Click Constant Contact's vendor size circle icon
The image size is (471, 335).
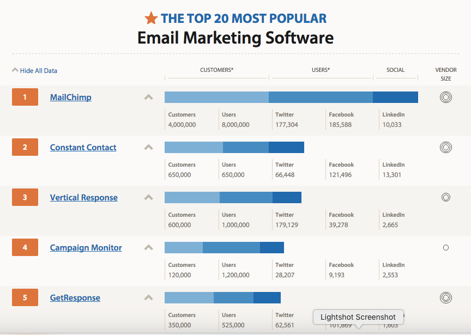click(446, 148)
